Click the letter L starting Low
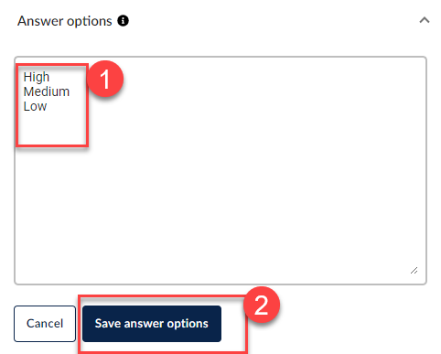Image resolution: width=441 pixels, height=354 pixels. (x=27, y=106)
